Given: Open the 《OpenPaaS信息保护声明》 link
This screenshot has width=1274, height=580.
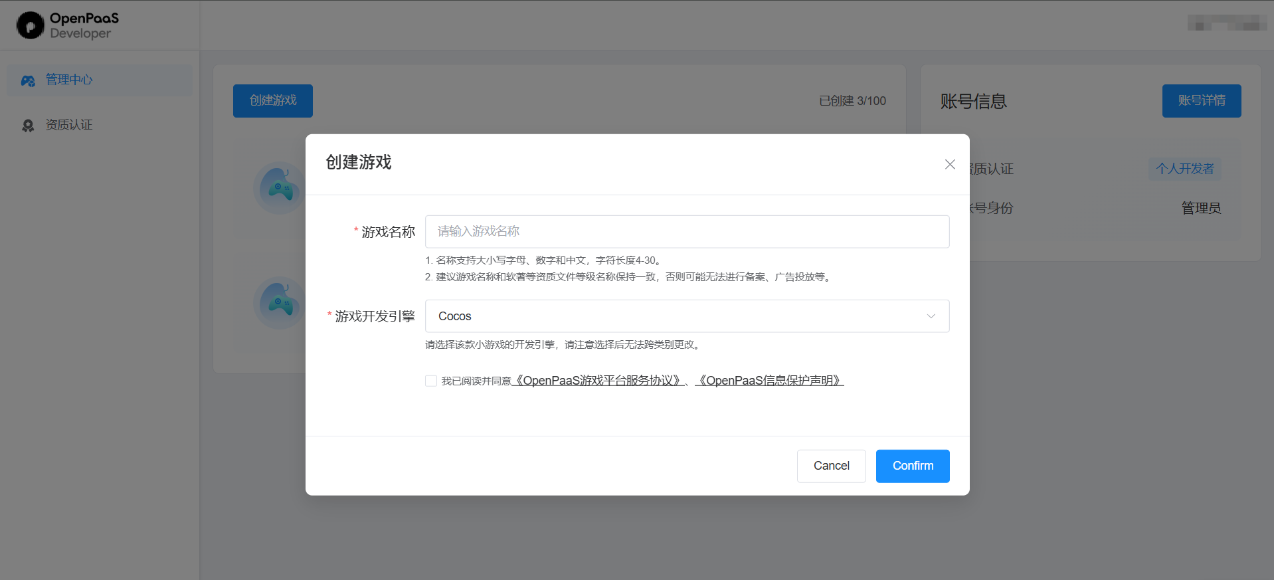Looking at the screenshot, I should tap(769, 381).
